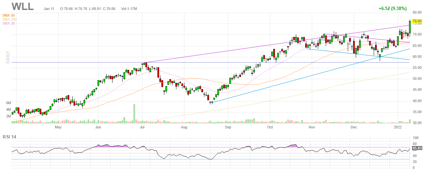Screen dimensions: 426x173
Task: Select the Jul label on time axis
Action: coord(142,127)
